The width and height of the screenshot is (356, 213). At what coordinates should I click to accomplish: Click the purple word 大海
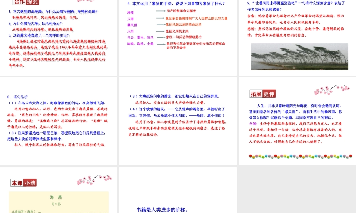(131, 19)
